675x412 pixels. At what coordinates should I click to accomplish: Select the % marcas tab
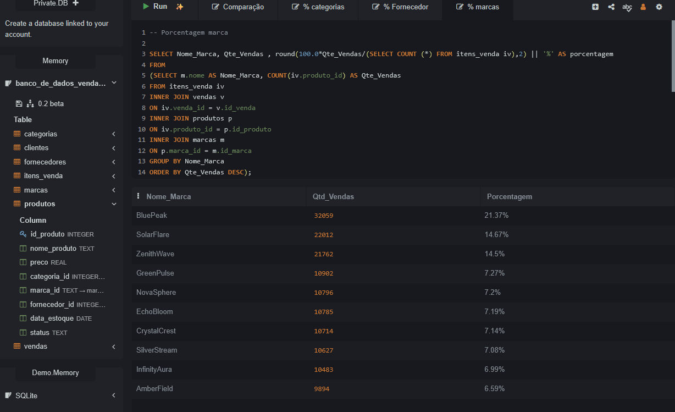click(x=478, y=7)
